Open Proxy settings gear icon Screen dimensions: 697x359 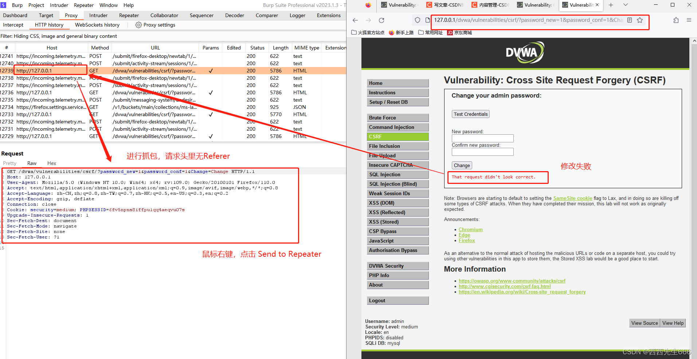coord(138,25)
